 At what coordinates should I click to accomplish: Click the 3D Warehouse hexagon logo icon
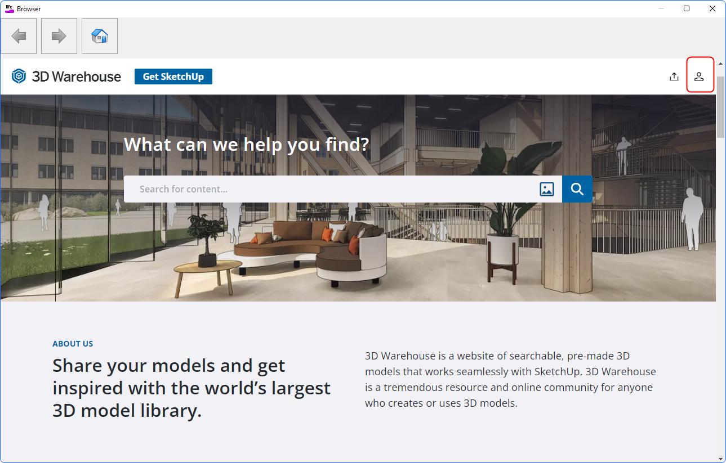pyautogui.click(x=18, y=76)
